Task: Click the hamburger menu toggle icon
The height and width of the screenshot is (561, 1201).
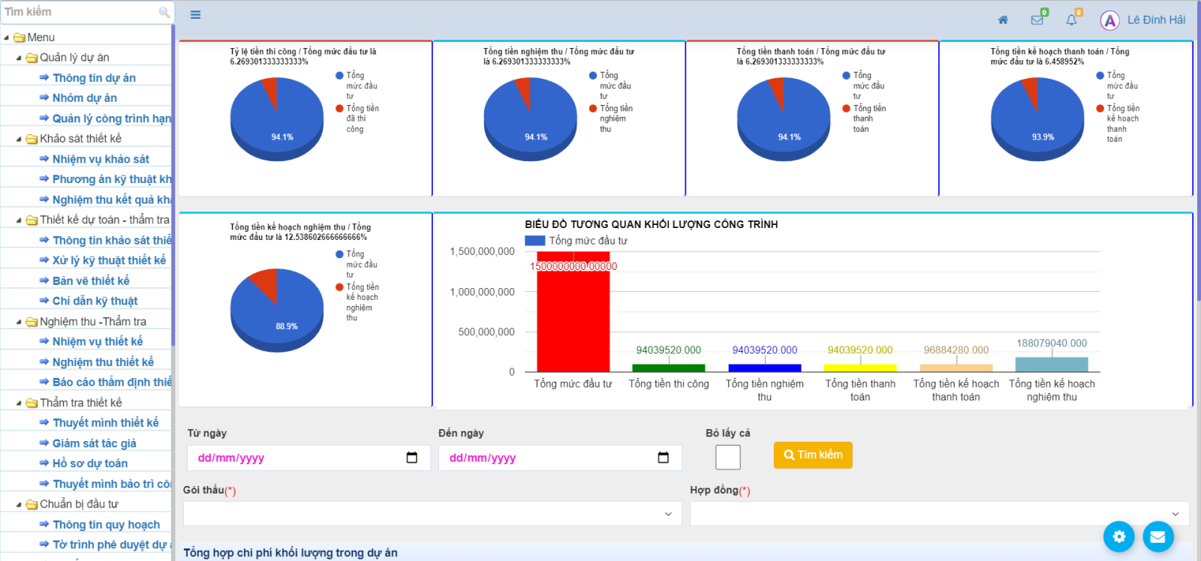Action: click(195, 15)
